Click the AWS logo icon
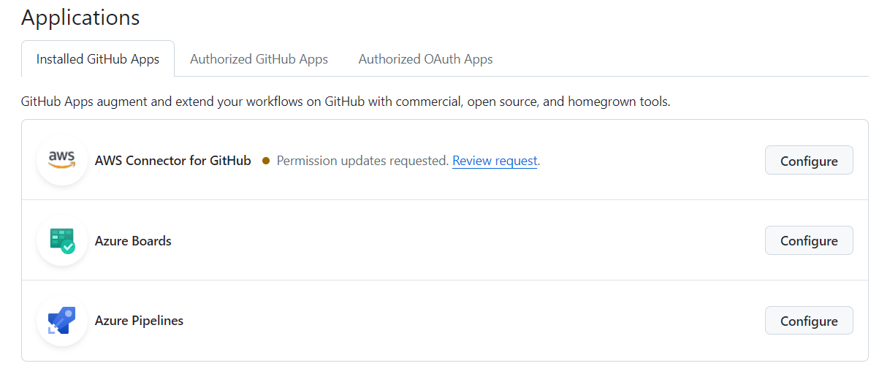The height and width of the screenshot is (374, 890). coord(62,160)
